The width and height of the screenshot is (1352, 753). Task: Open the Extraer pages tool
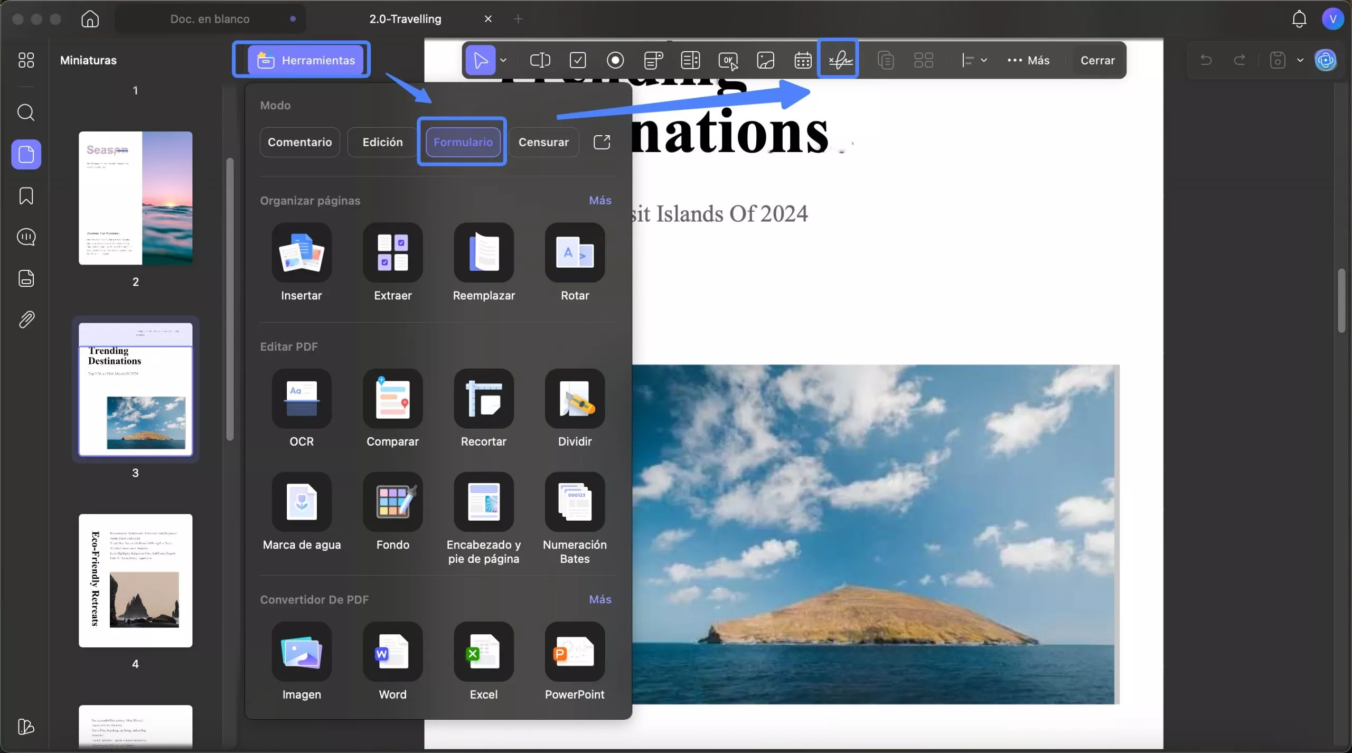click(x=392, y=262)
